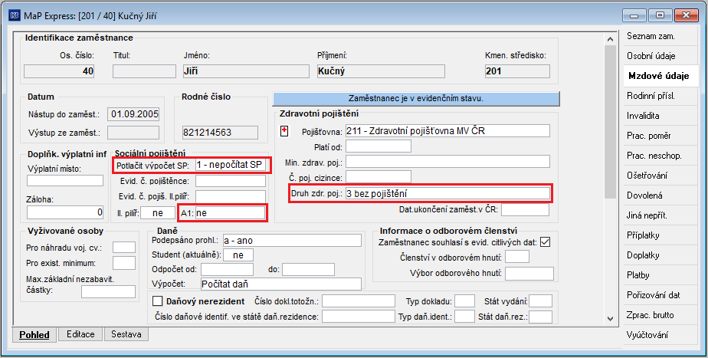Click the Rodné číslo field 821214563
Image resolution: width=708 pixels, height=358 pixels.
220,133
